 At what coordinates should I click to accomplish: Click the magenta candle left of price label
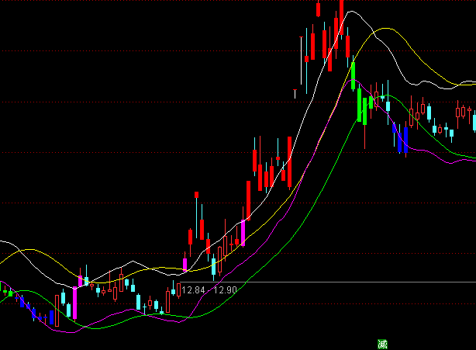(x=185, y=265)
